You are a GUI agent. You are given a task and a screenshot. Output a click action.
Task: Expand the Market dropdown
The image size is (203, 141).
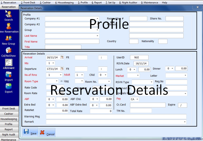coord(138,75)
